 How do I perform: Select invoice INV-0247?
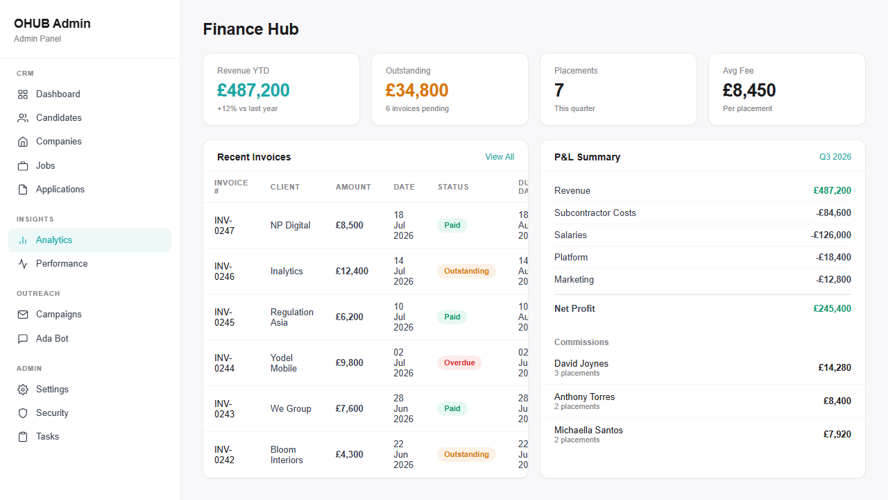(x=224, y=226)
